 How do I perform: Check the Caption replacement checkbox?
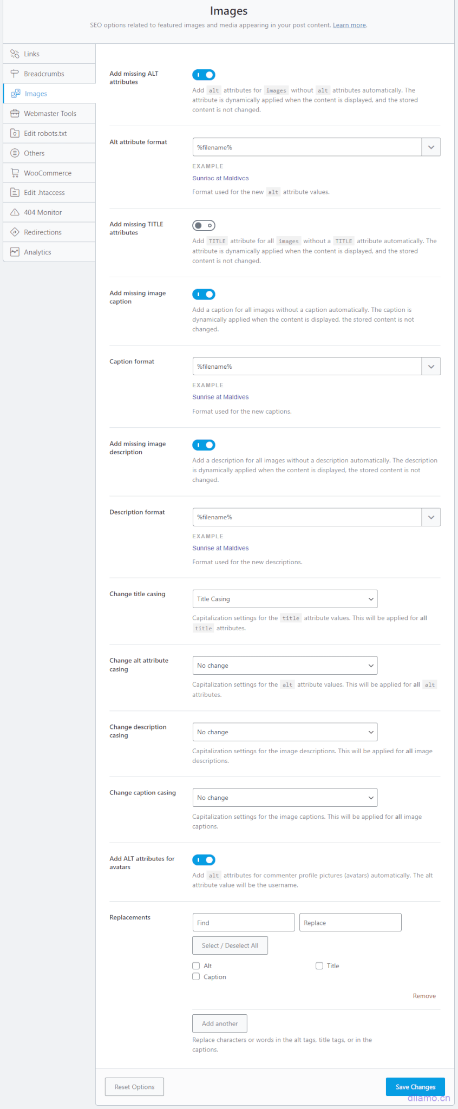click(x=196, y=977)
